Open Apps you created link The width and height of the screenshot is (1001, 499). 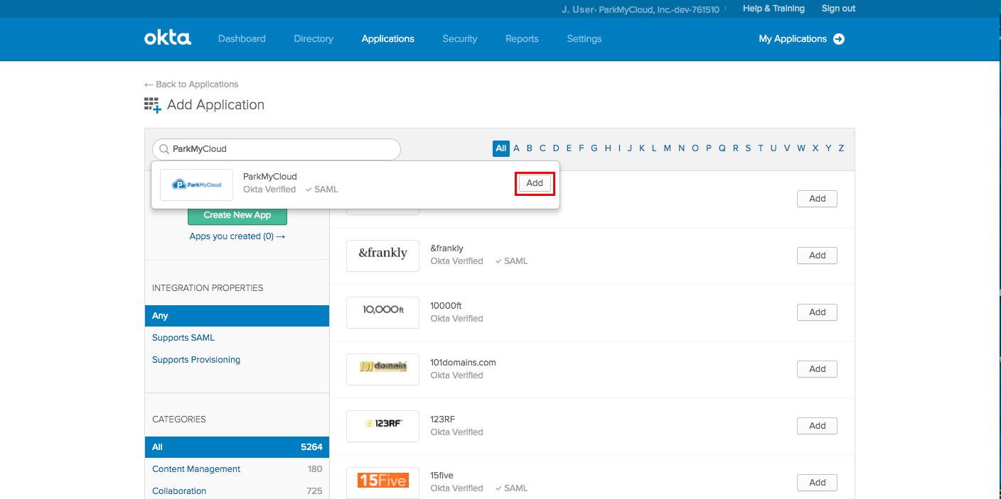(237, 236)
